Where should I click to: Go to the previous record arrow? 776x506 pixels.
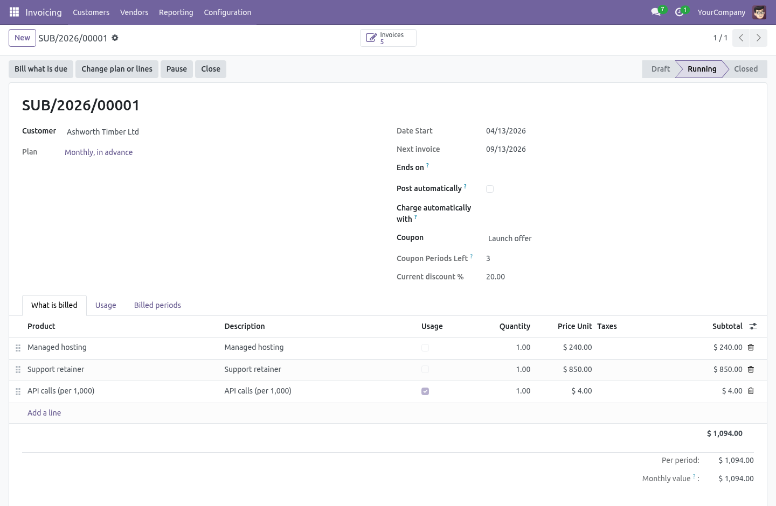[741, 38]
